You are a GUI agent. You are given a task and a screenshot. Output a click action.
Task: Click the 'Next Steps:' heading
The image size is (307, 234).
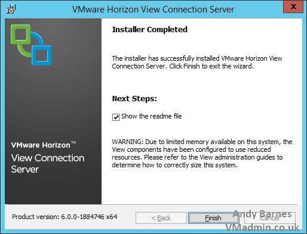tap(134, 99)
